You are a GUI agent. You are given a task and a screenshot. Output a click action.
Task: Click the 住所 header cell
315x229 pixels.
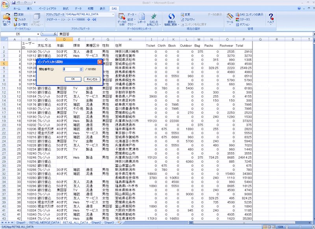click(130, 45)
